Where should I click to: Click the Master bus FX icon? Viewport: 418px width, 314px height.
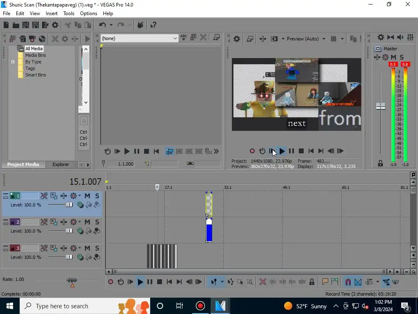[x=385, y=57]
